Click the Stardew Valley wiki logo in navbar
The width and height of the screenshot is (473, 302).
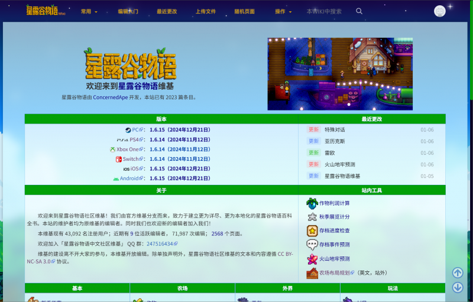pos(46,11)
